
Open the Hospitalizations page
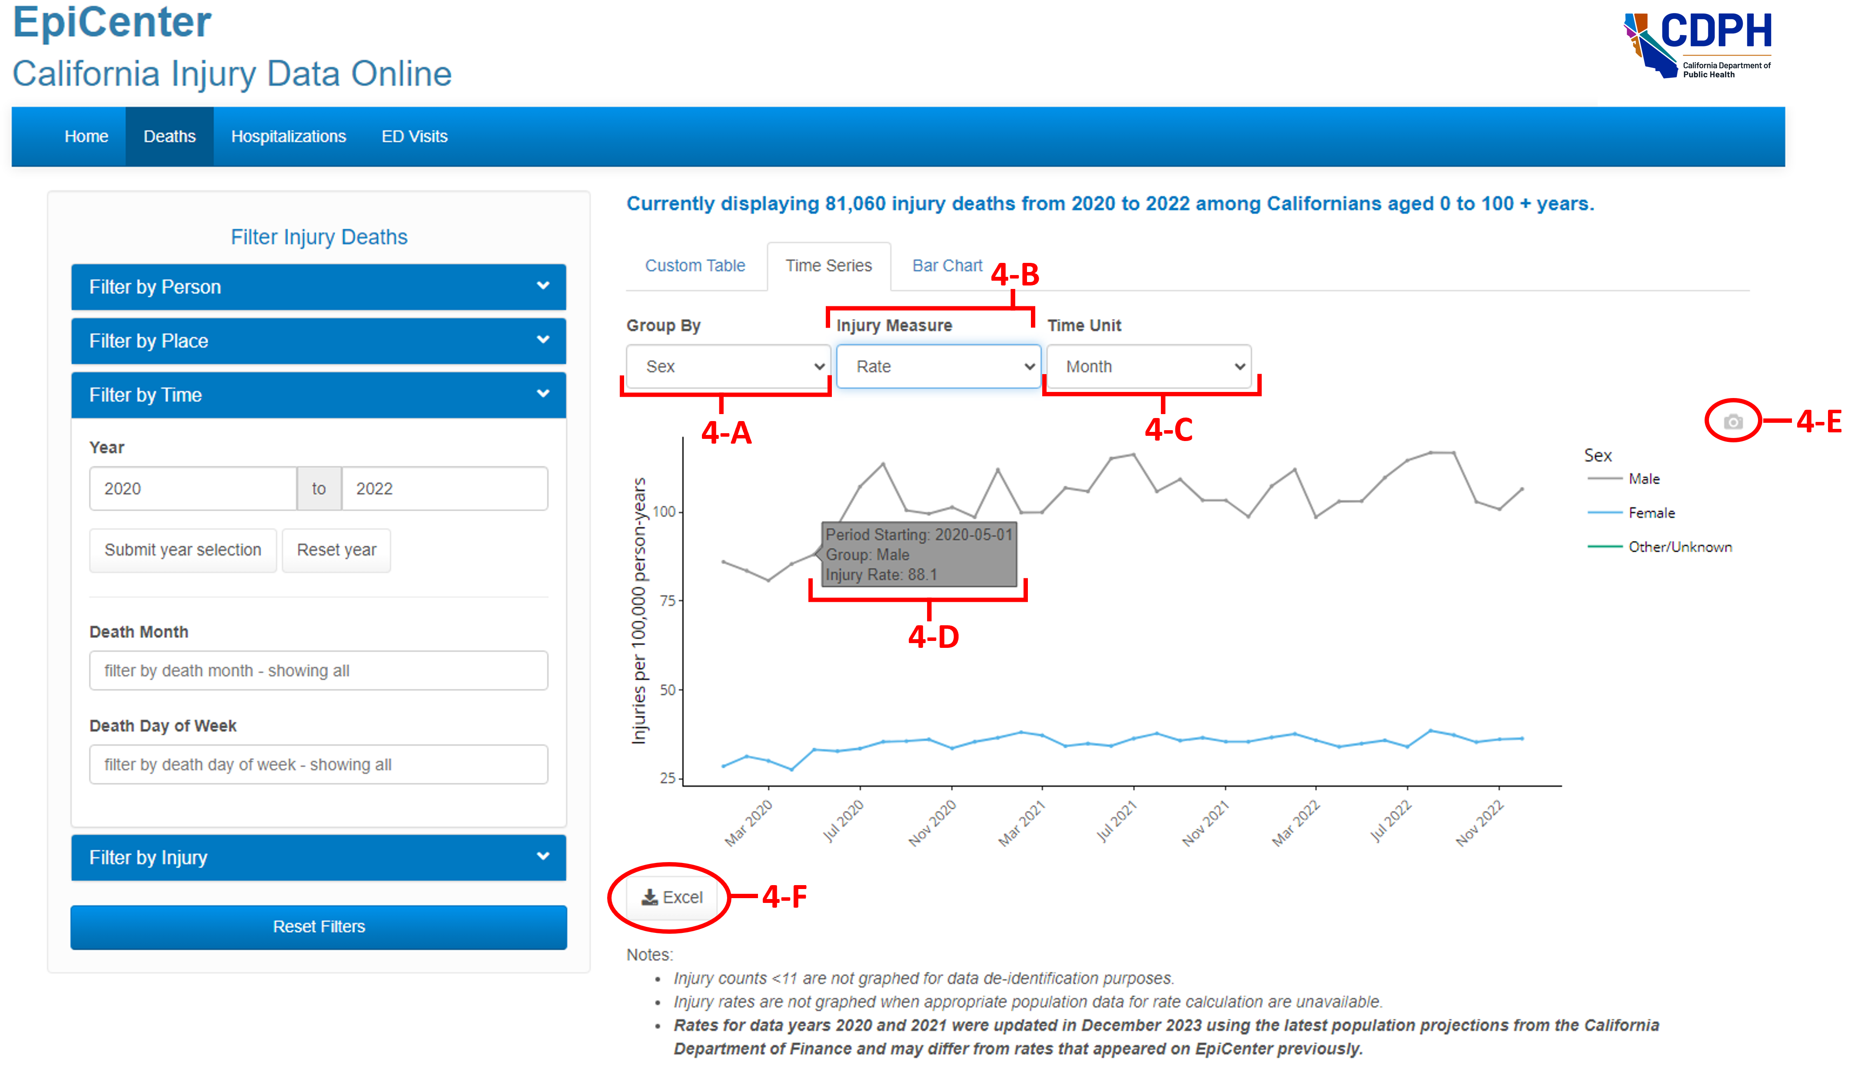tap(288, 136)
